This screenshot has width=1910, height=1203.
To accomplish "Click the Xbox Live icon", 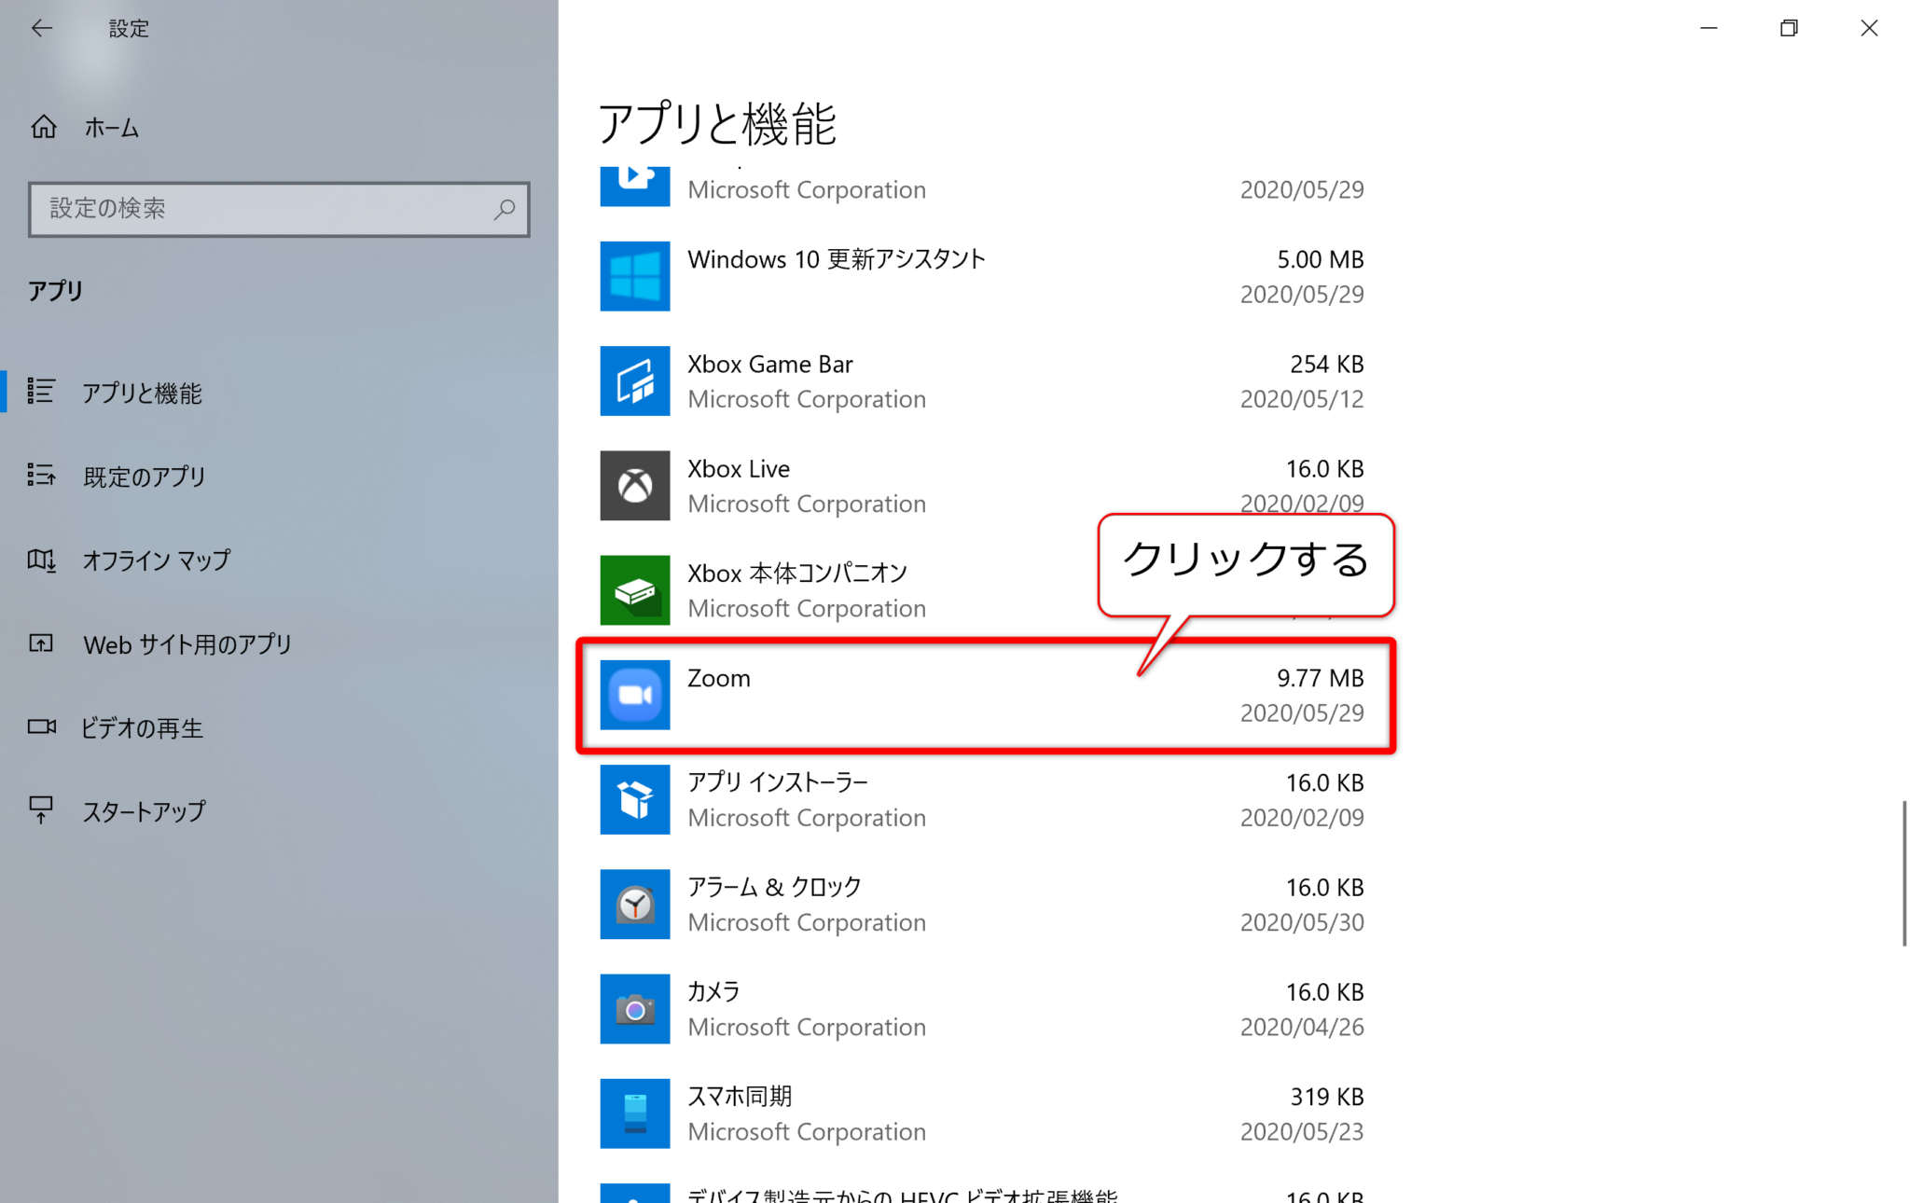I will pos(635,485).
